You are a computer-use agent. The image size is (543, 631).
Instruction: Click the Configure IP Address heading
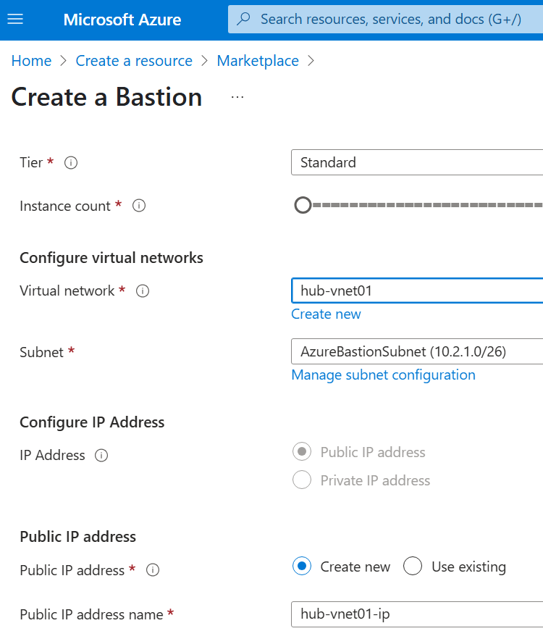[x=92, y=422]
